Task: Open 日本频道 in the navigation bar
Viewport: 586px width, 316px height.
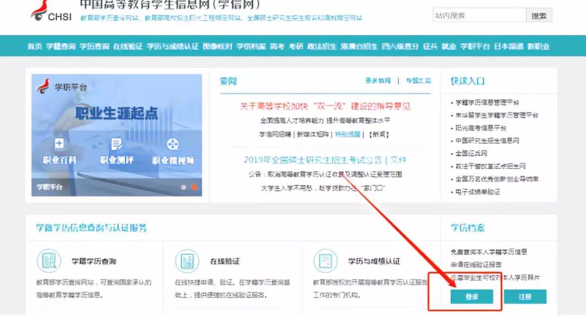Action: [x=508, y=46]
